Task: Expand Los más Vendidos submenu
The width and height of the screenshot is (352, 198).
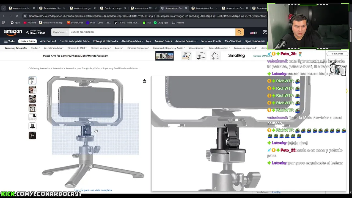Action: (54, 48)
